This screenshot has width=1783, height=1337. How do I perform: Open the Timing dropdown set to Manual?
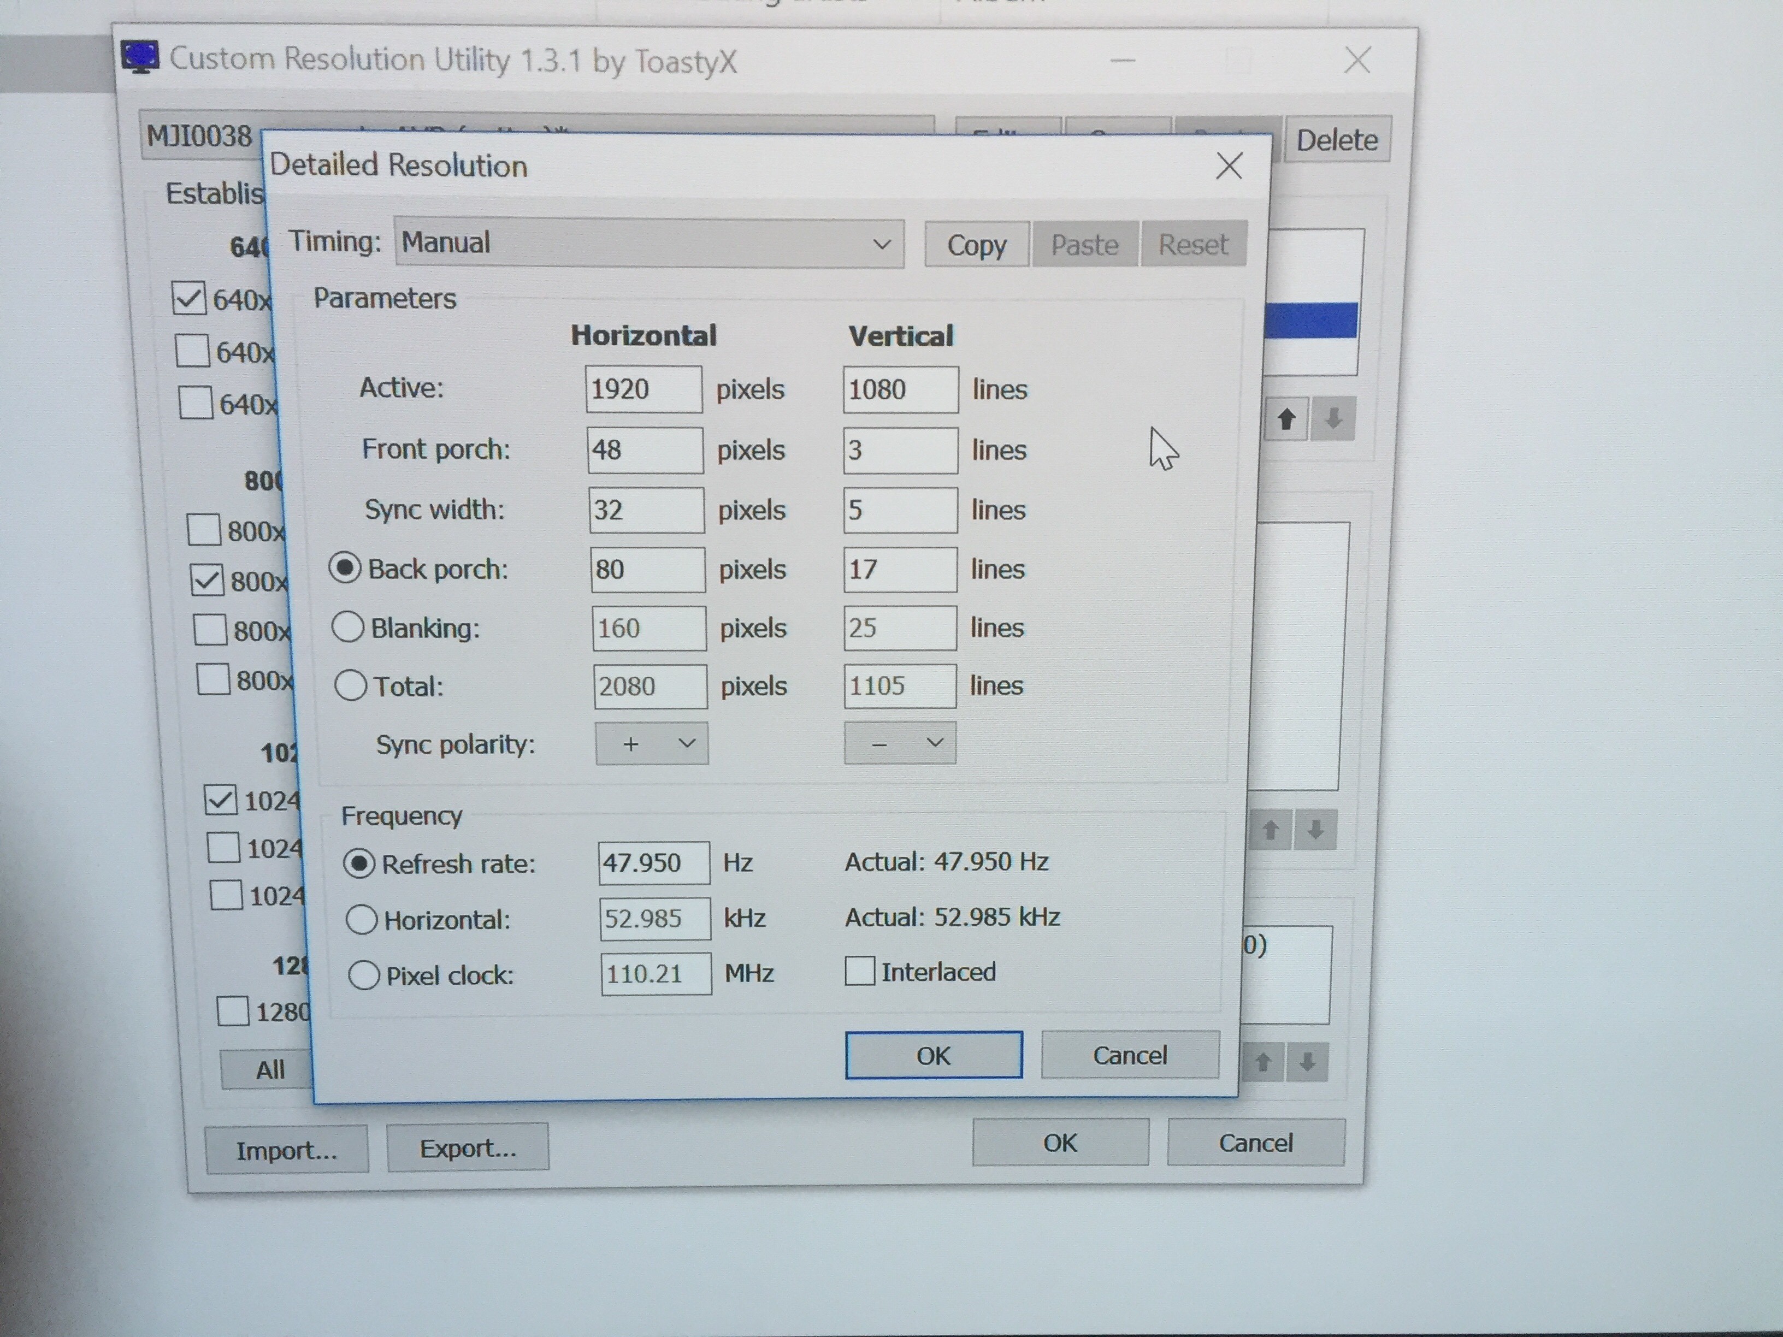649,244
